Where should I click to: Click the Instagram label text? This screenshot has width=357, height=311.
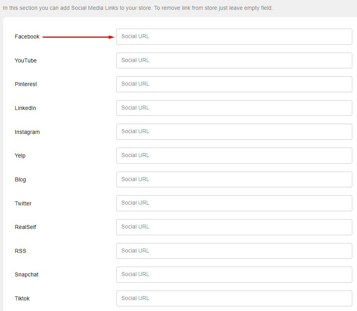click(27, 132)
